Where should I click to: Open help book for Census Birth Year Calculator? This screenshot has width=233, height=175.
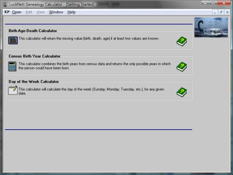tap(182, 67)
